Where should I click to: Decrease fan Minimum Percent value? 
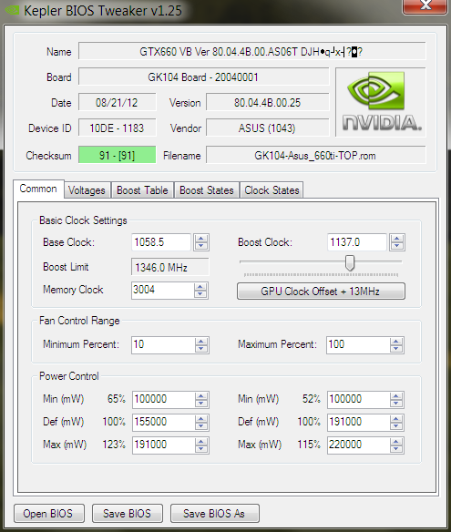pos(201,349)
